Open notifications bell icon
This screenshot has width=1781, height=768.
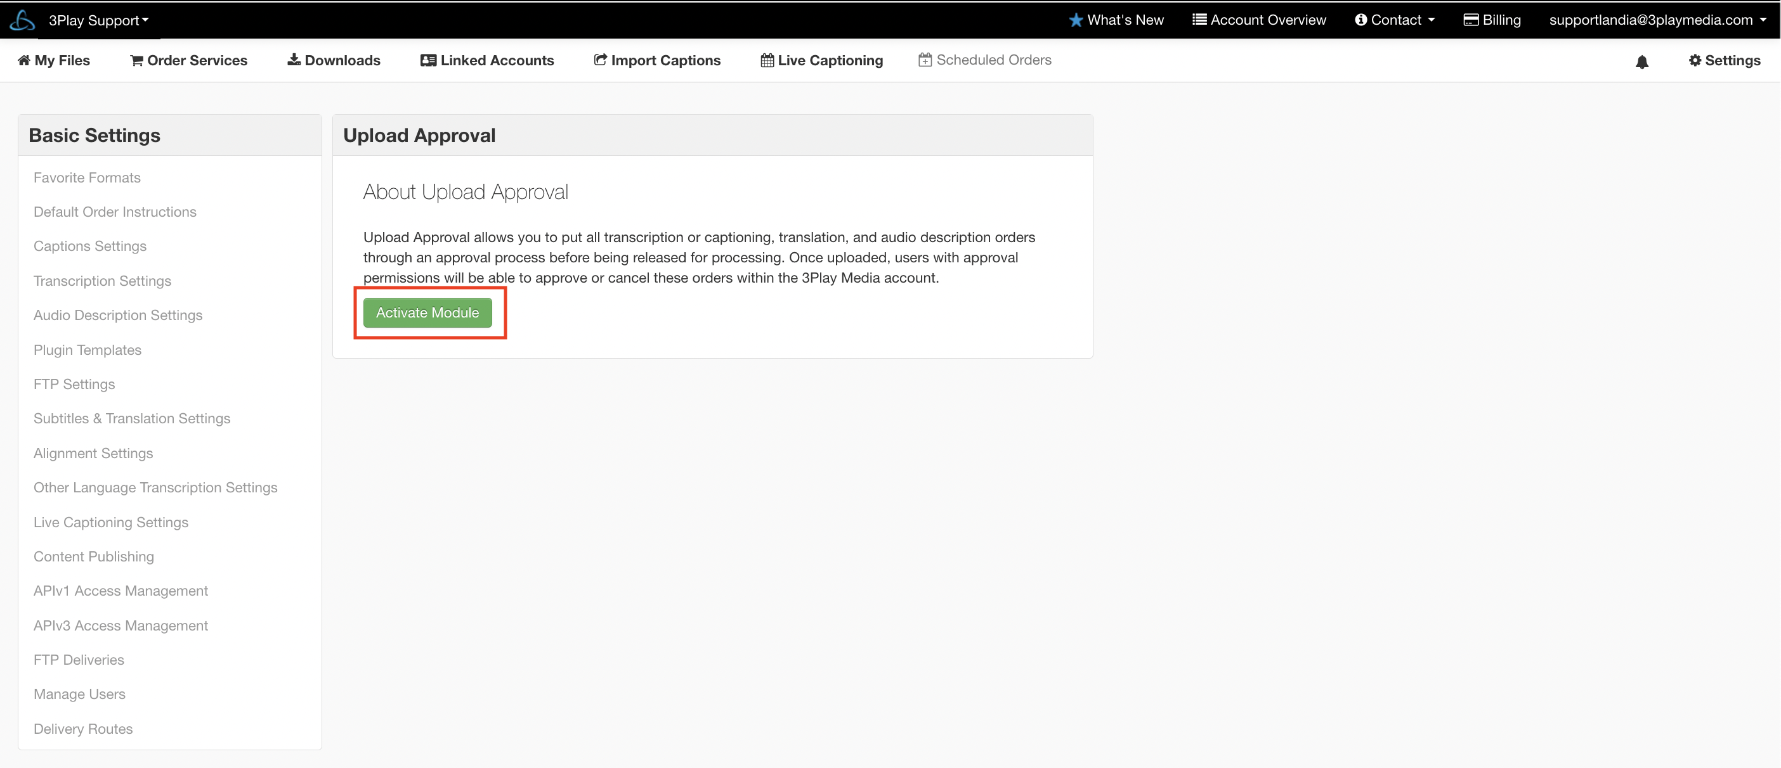click(1642, 62)
